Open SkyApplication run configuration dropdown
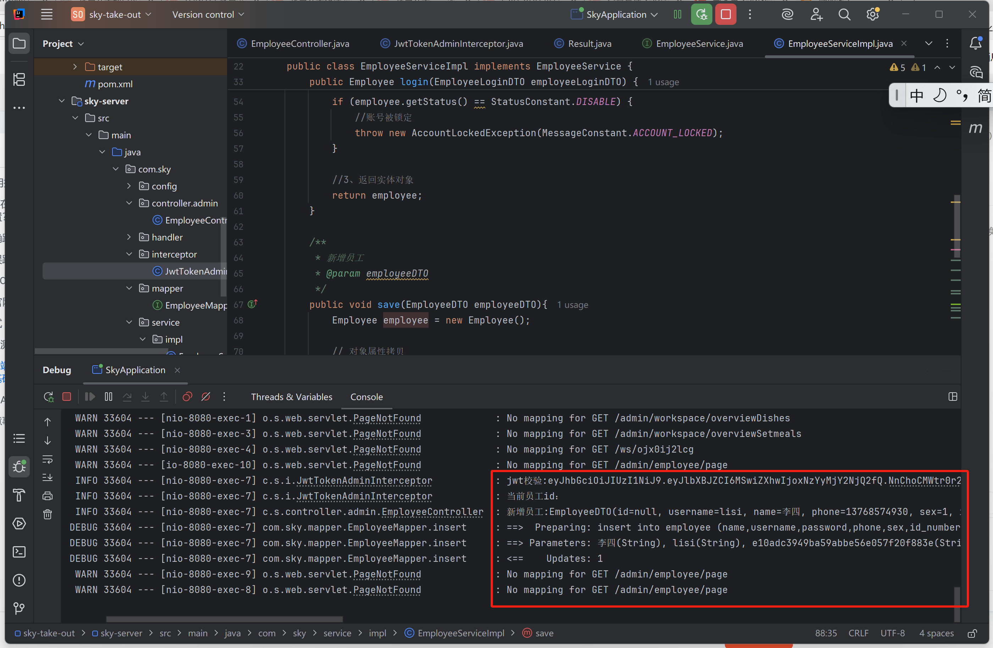Image resolution: width=993 pixels, height=648 pixels. [615, 15]
